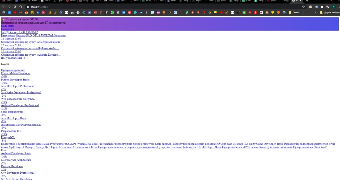Viewport: 340px width, 180px height.
Task: Click the first Подробнее banner link
Action: (x=8, y=26)
